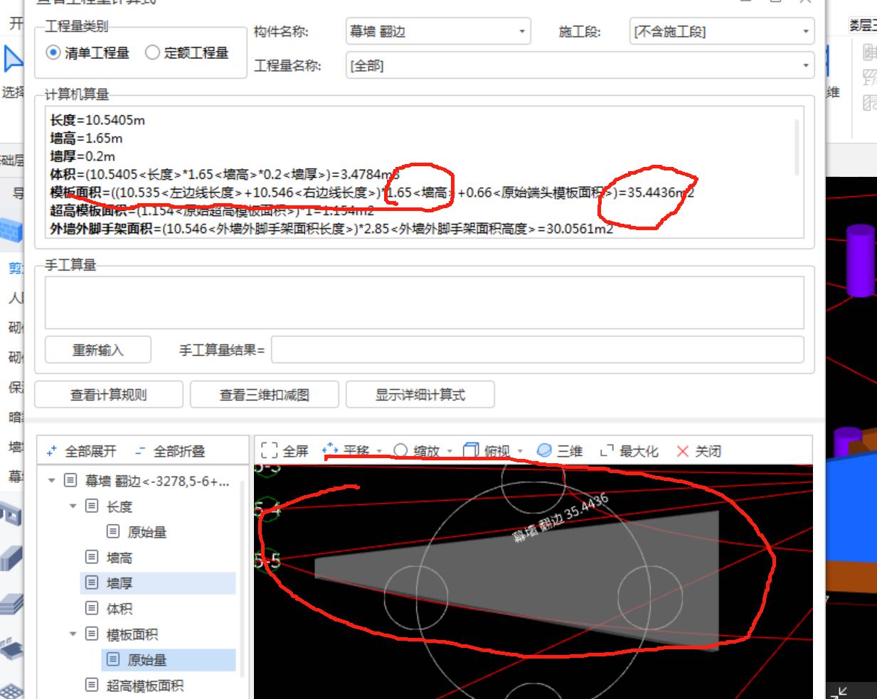Collapse the 模板面积 tree node

pos(73,634)
